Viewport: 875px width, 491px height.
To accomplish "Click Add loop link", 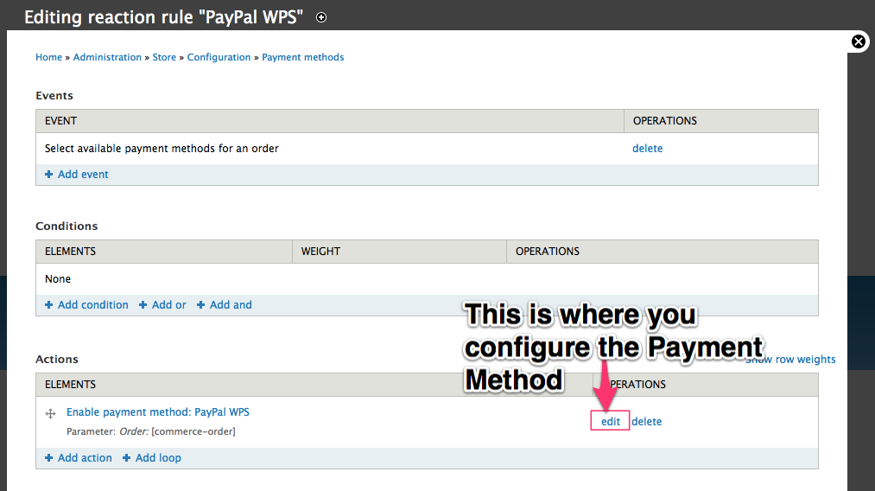I will point(152,458).
